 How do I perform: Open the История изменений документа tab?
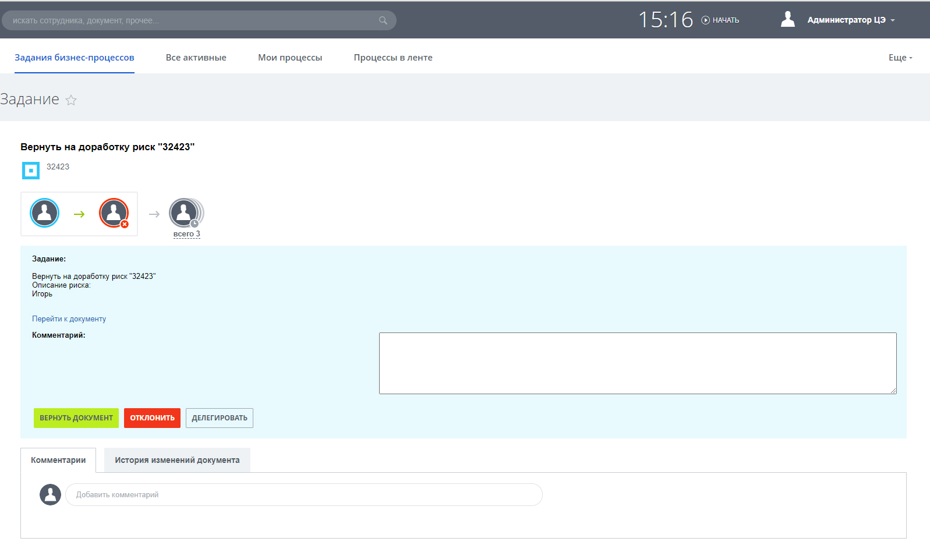177,460
